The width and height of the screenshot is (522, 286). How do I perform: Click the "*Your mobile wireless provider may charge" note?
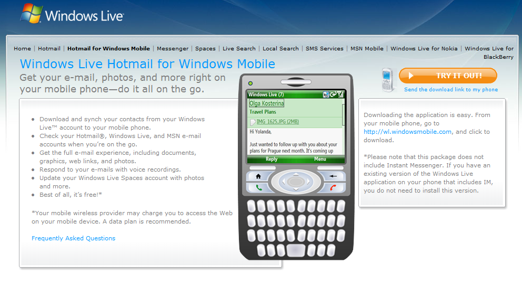pos(132,217)
